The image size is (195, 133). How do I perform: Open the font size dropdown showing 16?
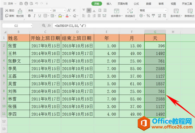point(65,11)
